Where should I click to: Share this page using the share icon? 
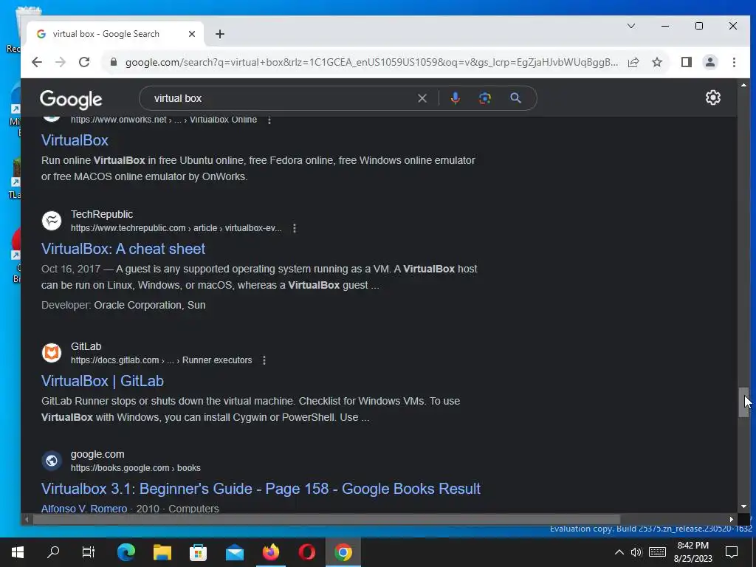tap(633, 62)
